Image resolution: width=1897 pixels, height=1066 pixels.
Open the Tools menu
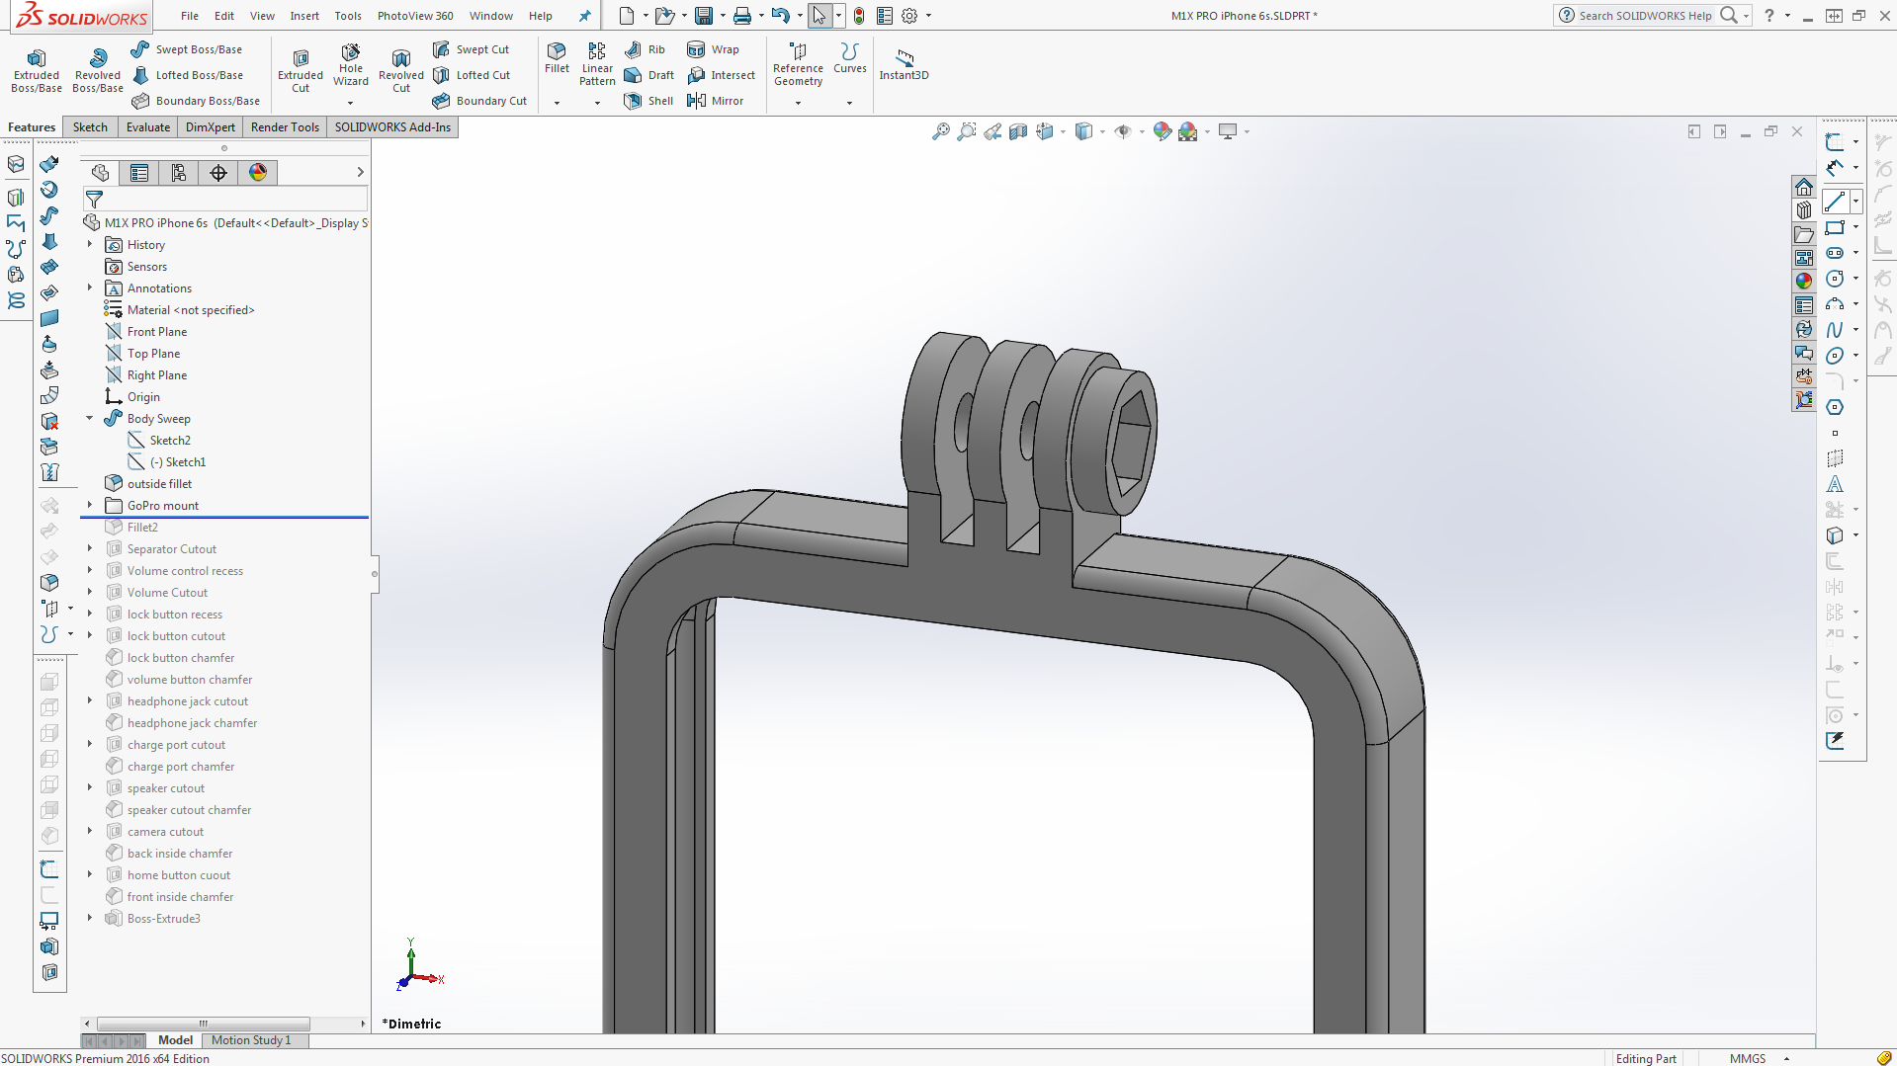click(348, 16)
